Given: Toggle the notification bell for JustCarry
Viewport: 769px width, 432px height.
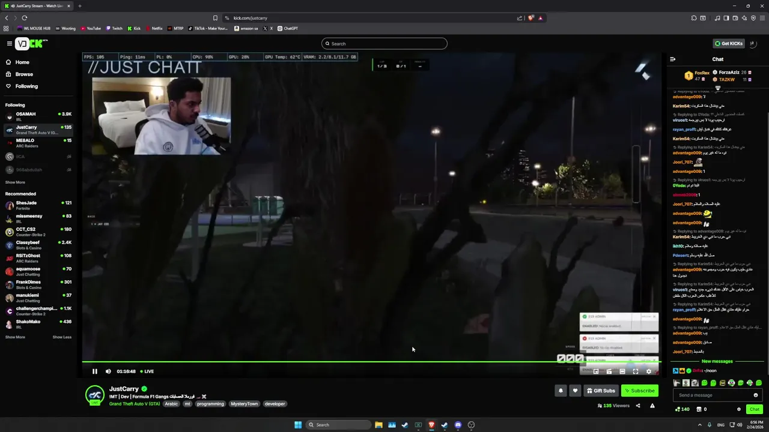Looking at the screenshot, I should (x=561, y=391).
